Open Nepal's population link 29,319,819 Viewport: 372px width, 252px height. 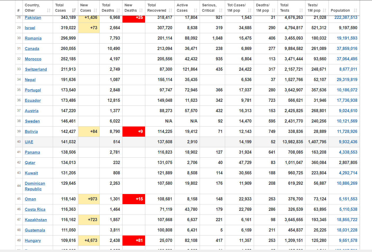347,80
